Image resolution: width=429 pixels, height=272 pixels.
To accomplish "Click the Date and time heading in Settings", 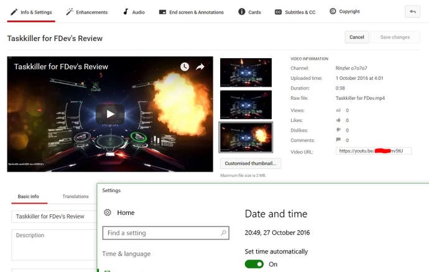I will [276, 214].
